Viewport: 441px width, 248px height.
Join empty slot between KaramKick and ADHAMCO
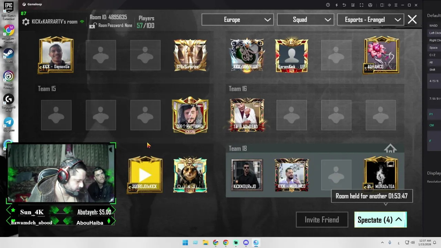click(336, 55)
